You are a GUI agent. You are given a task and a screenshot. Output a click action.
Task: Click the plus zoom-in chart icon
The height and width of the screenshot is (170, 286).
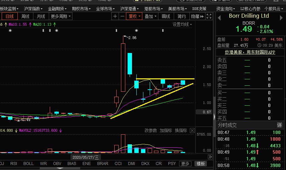[x=115, y=16]
